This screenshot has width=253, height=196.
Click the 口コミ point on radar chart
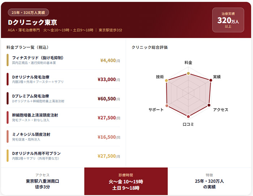click(x=188, y=117)
